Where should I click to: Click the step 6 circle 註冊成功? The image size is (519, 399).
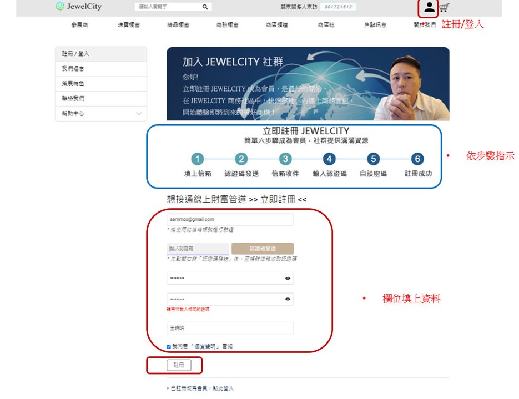point(417,159)
